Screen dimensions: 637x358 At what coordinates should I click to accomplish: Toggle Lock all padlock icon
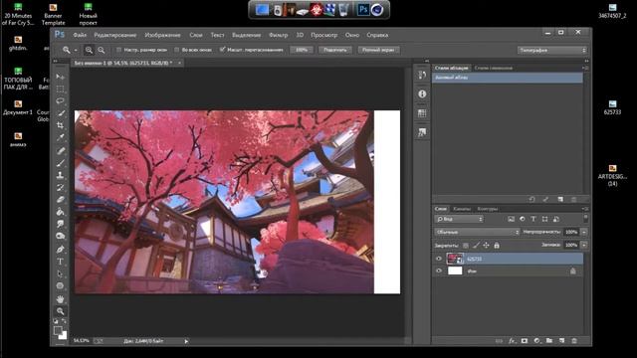point(497,246)
